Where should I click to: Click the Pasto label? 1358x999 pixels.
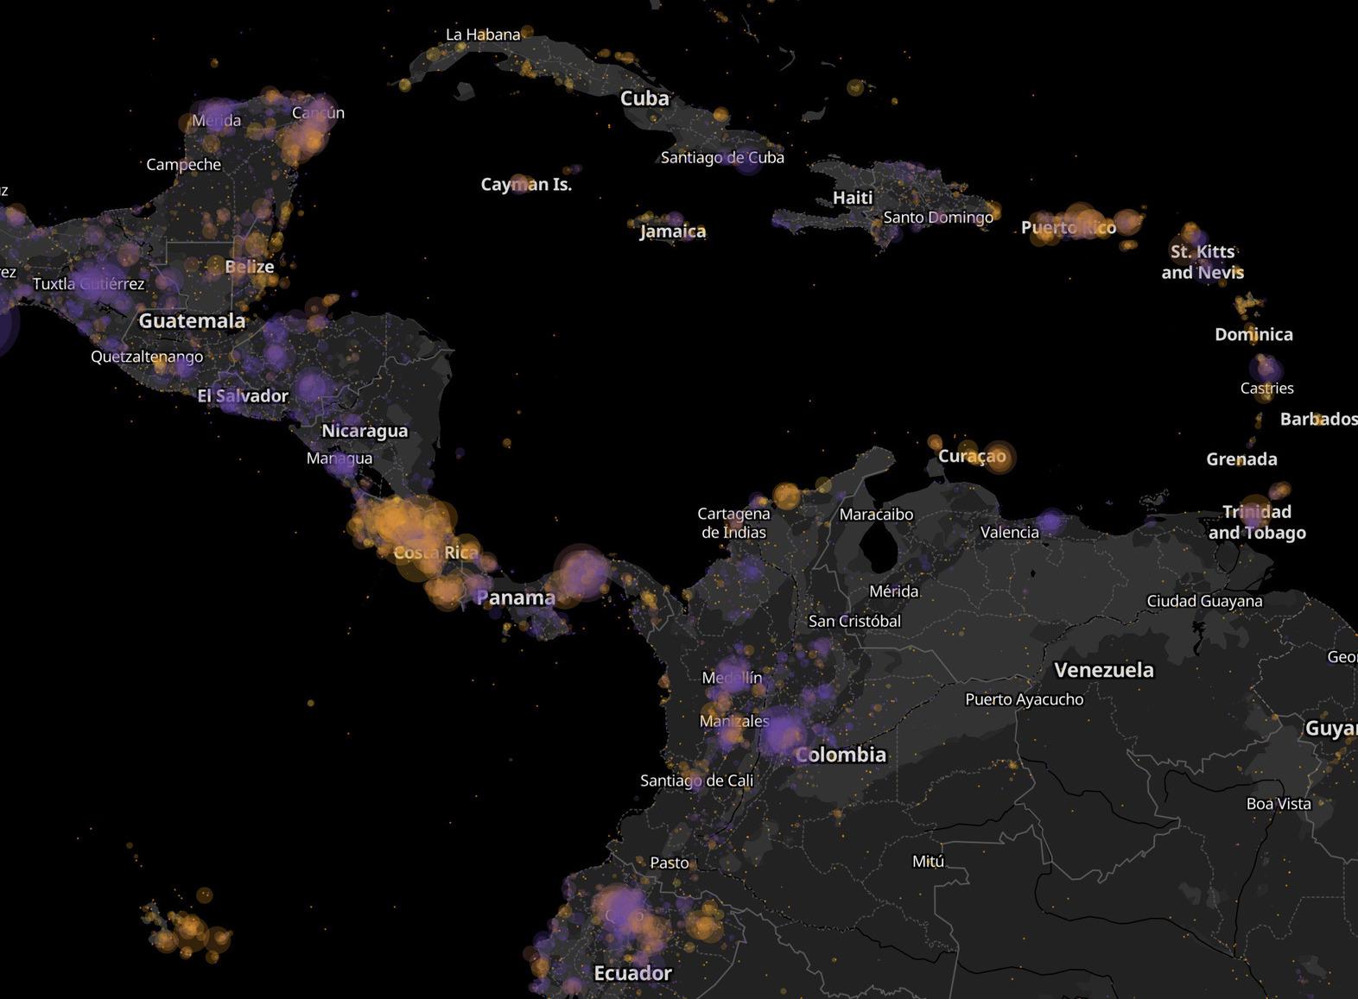click(x=669, y=863)
